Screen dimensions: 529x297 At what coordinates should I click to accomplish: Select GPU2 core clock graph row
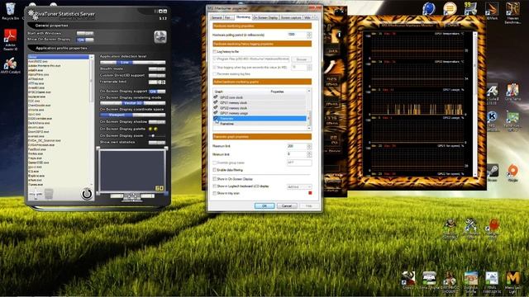[x=260, y=97]
